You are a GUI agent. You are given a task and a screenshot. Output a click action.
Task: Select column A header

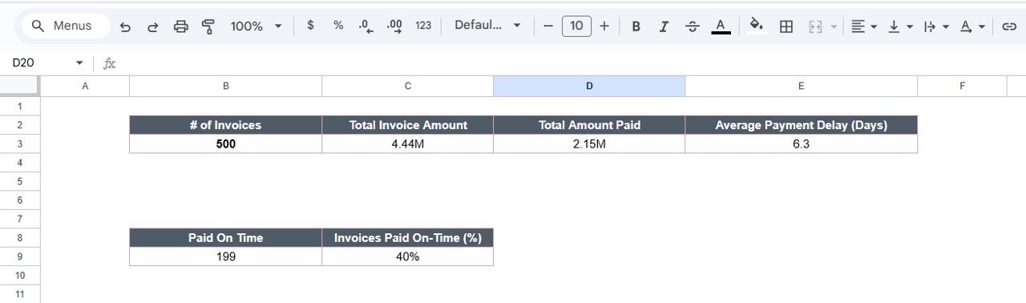(x=85, y=86)
